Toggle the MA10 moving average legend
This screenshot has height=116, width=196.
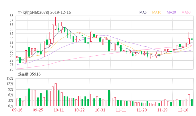(157, 12)
